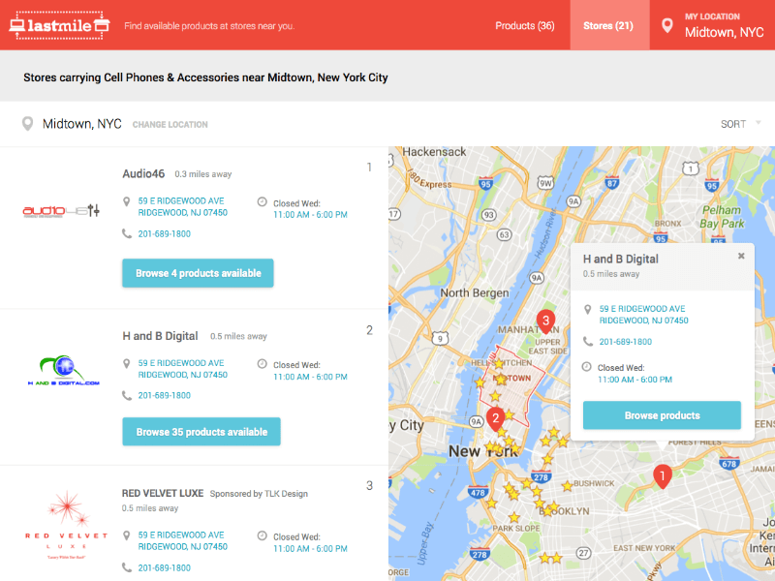The height and width of the screenshot is (581, 775).
Task: Click the My Location pin icon in header
Action: 666,26
